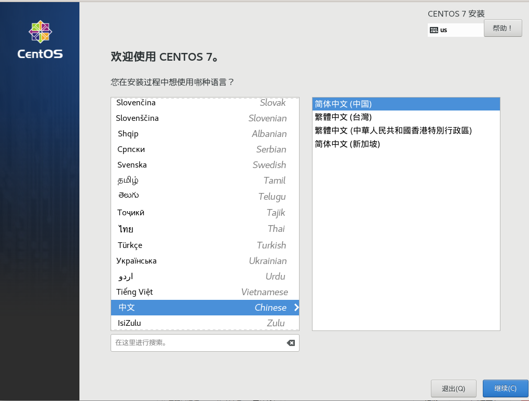Select Українська (Ukrainian) language
Screen dimensions: 529x401
pyautogui.click(x=205, y=261)
